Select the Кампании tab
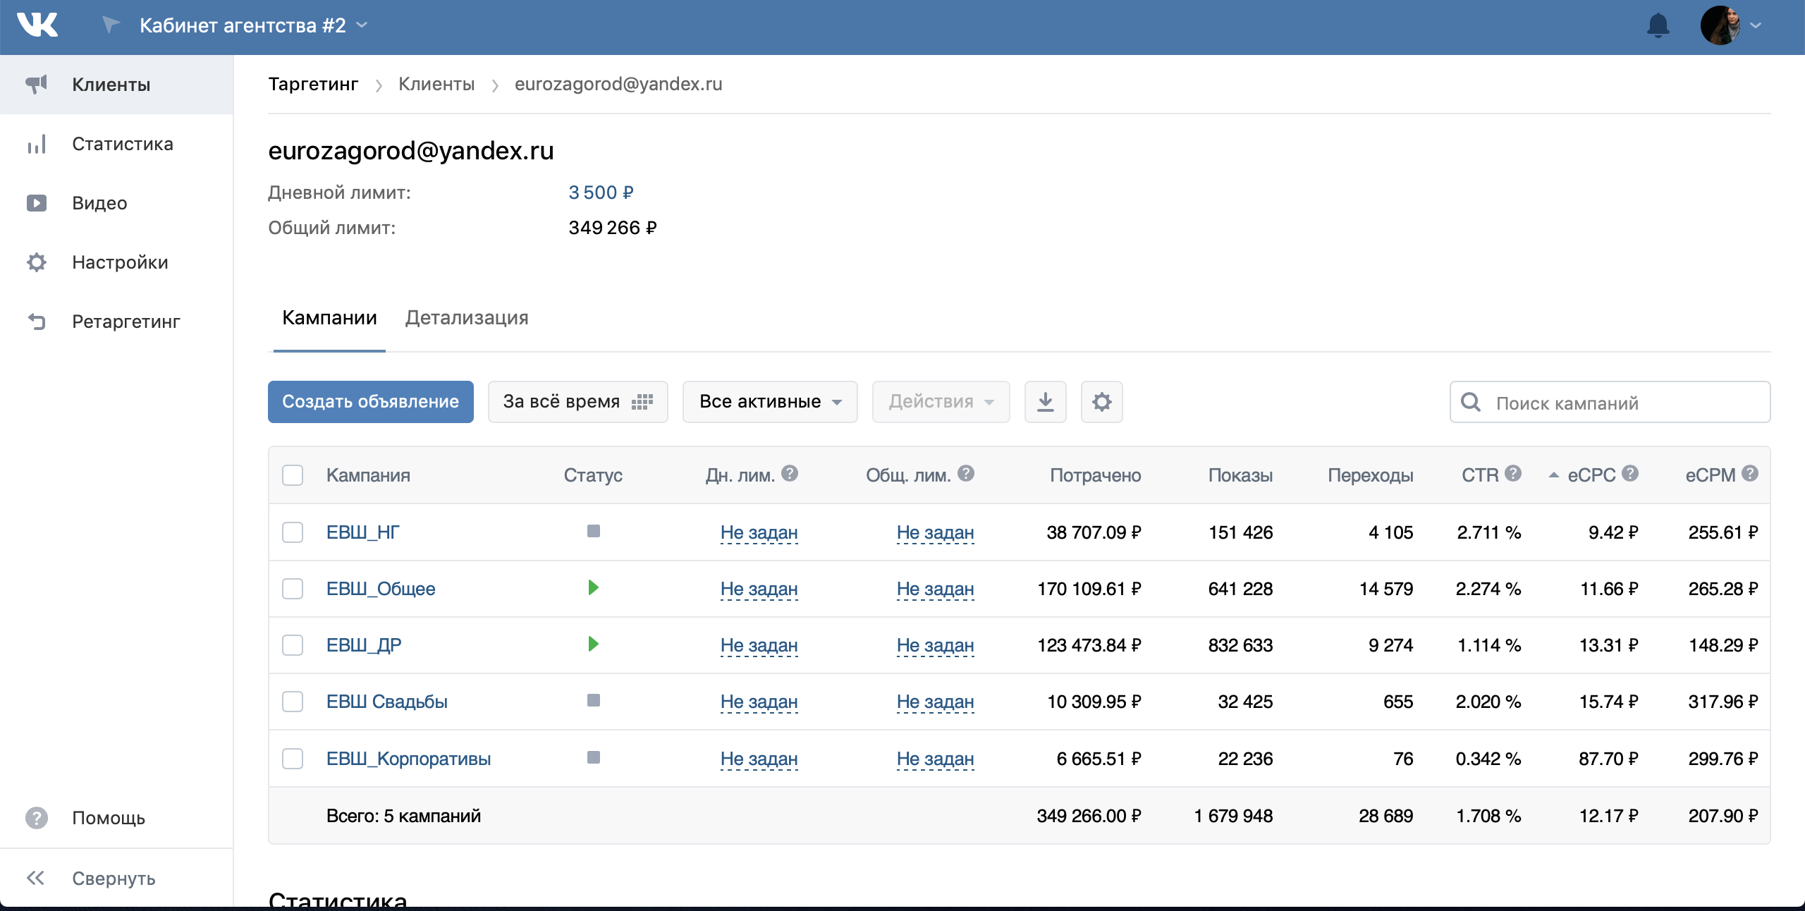1805x911 pixels. click(329, 318)
